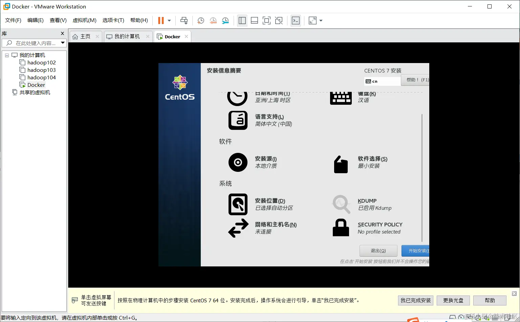Select hadoop104 in the library tree
Screen dimensions: 520x322
pyautogui.click(x=42, y=77)
